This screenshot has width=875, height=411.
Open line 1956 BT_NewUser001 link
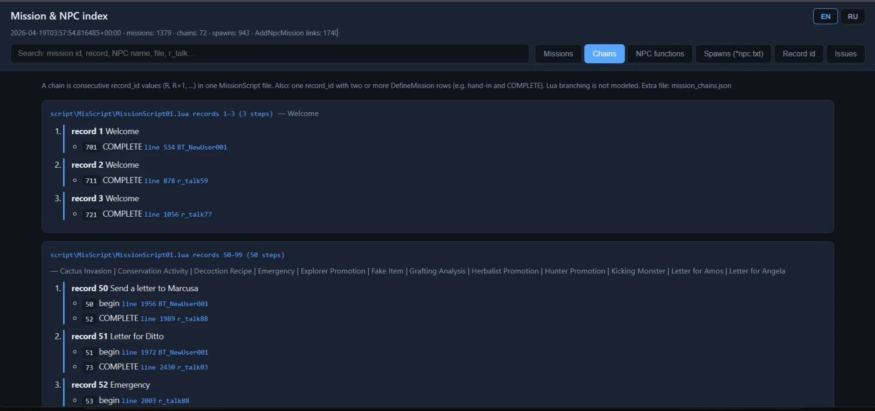tap(165, 304)
